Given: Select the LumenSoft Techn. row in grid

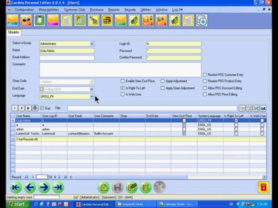Looking at the screenshot, I should coord(138,133).
